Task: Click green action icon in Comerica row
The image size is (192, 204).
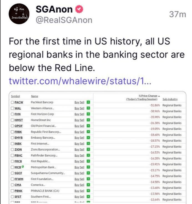Action: coord(88,185)
